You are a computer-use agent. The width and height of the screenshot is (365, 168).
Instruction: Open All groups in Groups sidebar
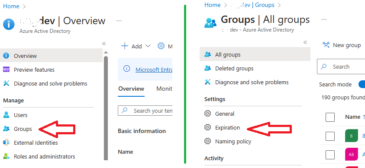point(255,54)
